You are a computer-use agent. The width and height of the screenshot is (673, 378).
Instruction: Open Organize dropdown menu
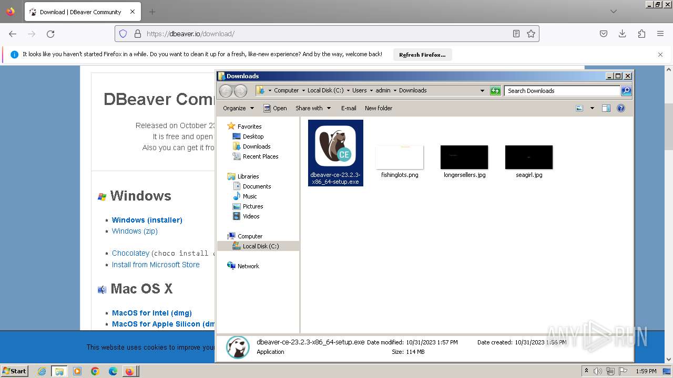tap(238, 108)
